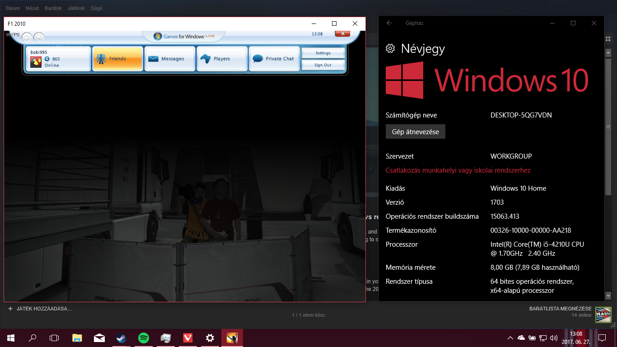Open the Players tab
The width and height of the screenshot is (617, 347).
coord(222,59)
